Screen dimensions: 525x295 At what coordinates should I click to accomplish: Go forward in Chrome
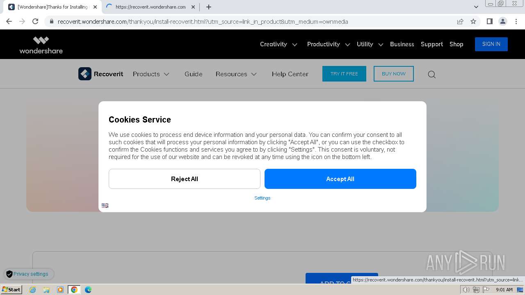tap(22, 21)
